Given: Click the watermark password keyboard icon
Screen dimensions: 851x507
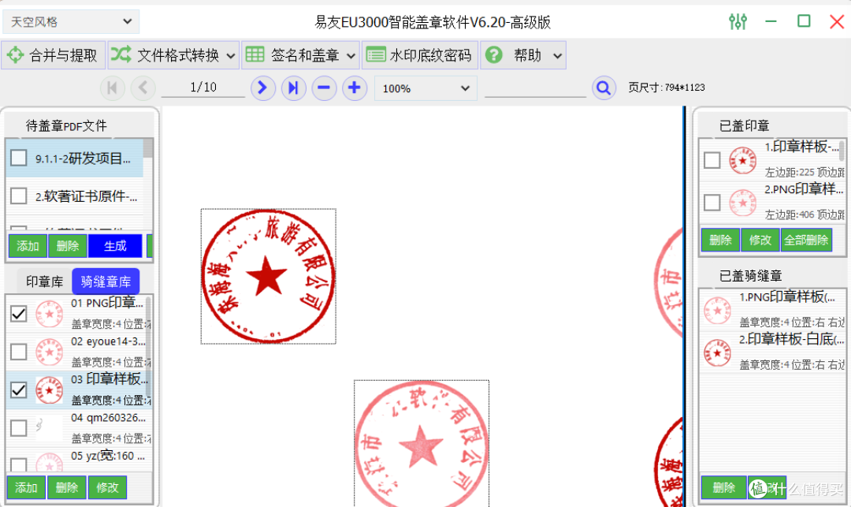Looking at the screenshot, I should 376,55.
